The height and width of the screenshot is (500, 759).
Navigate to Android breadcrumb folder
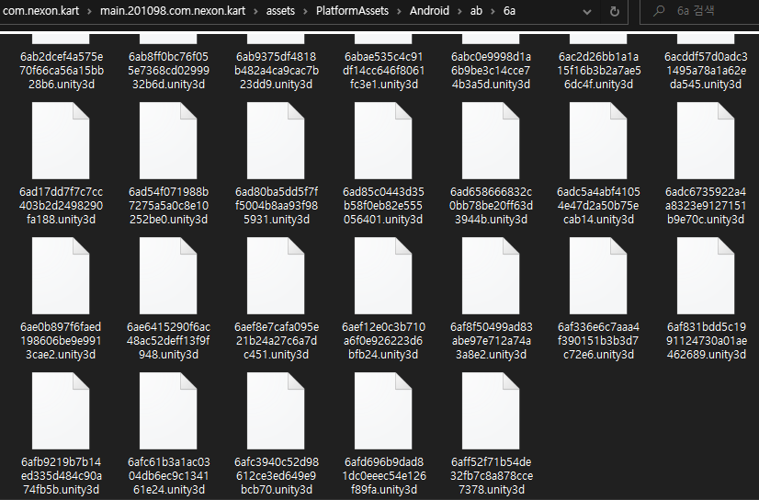[x=429, y=11]
